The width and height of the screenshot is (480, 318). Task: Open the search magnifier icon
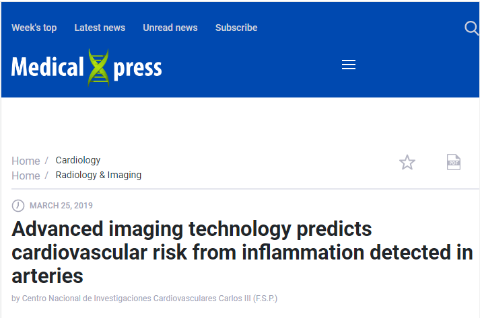(x=471, y=28)
